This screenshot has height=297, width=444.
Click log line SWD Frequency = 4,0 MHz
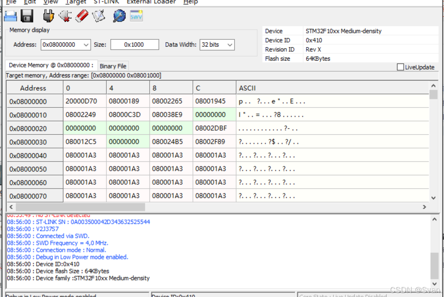58,243
